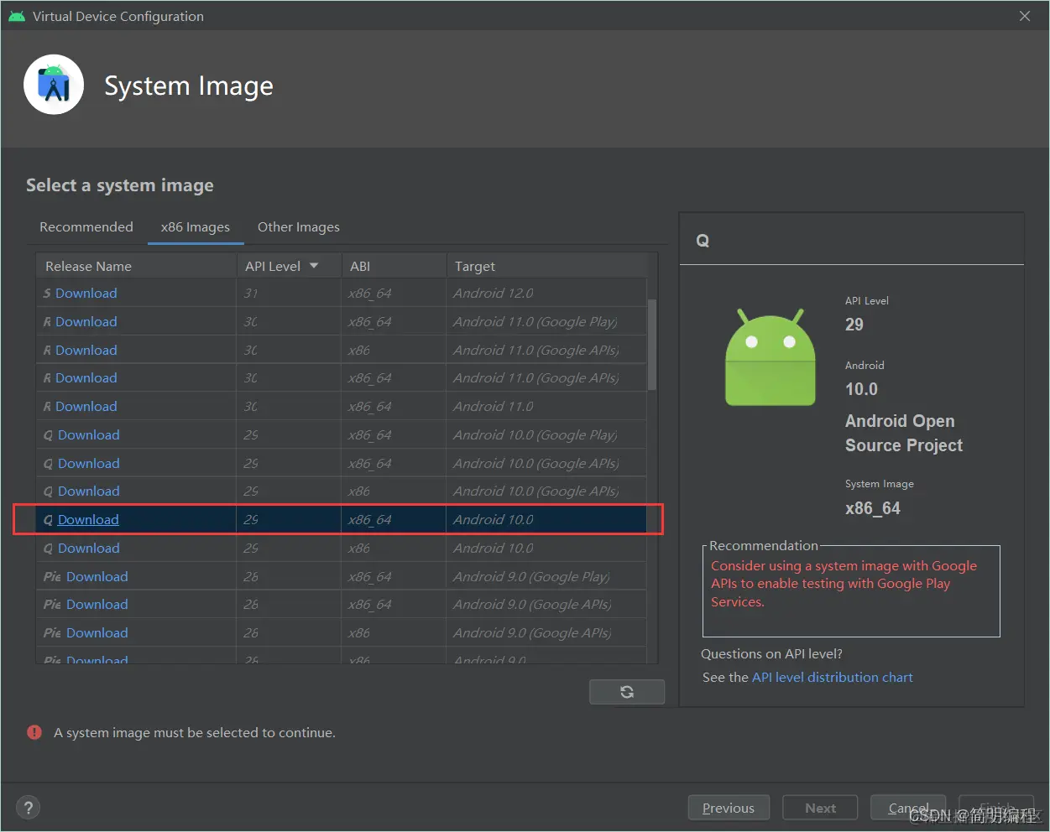Close the Virtual Device Configuration dialog
This screenshot has width=1050, height=832.
1025,16
